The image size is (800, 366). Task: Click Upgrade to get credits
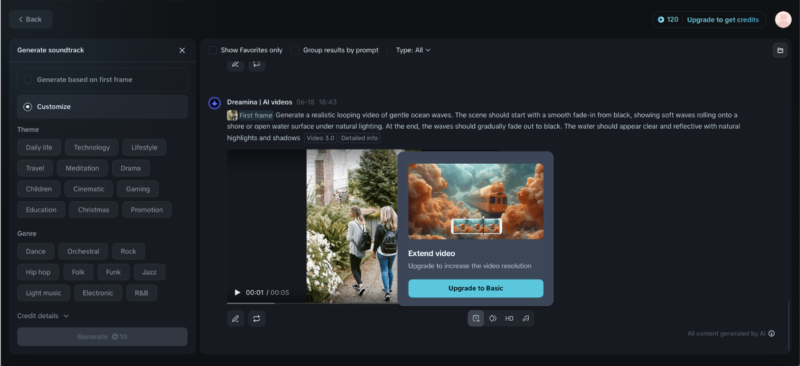pos(723,20)
